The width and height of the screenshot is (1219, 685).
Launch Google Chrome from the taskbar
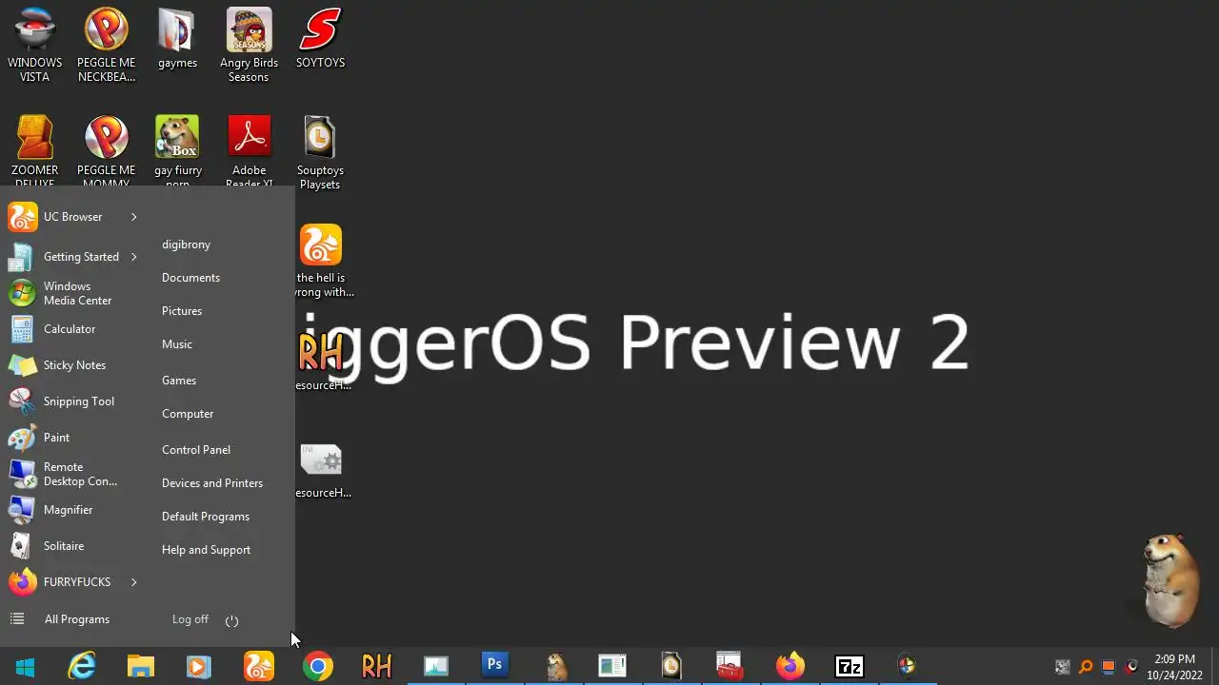click(318, 667)
